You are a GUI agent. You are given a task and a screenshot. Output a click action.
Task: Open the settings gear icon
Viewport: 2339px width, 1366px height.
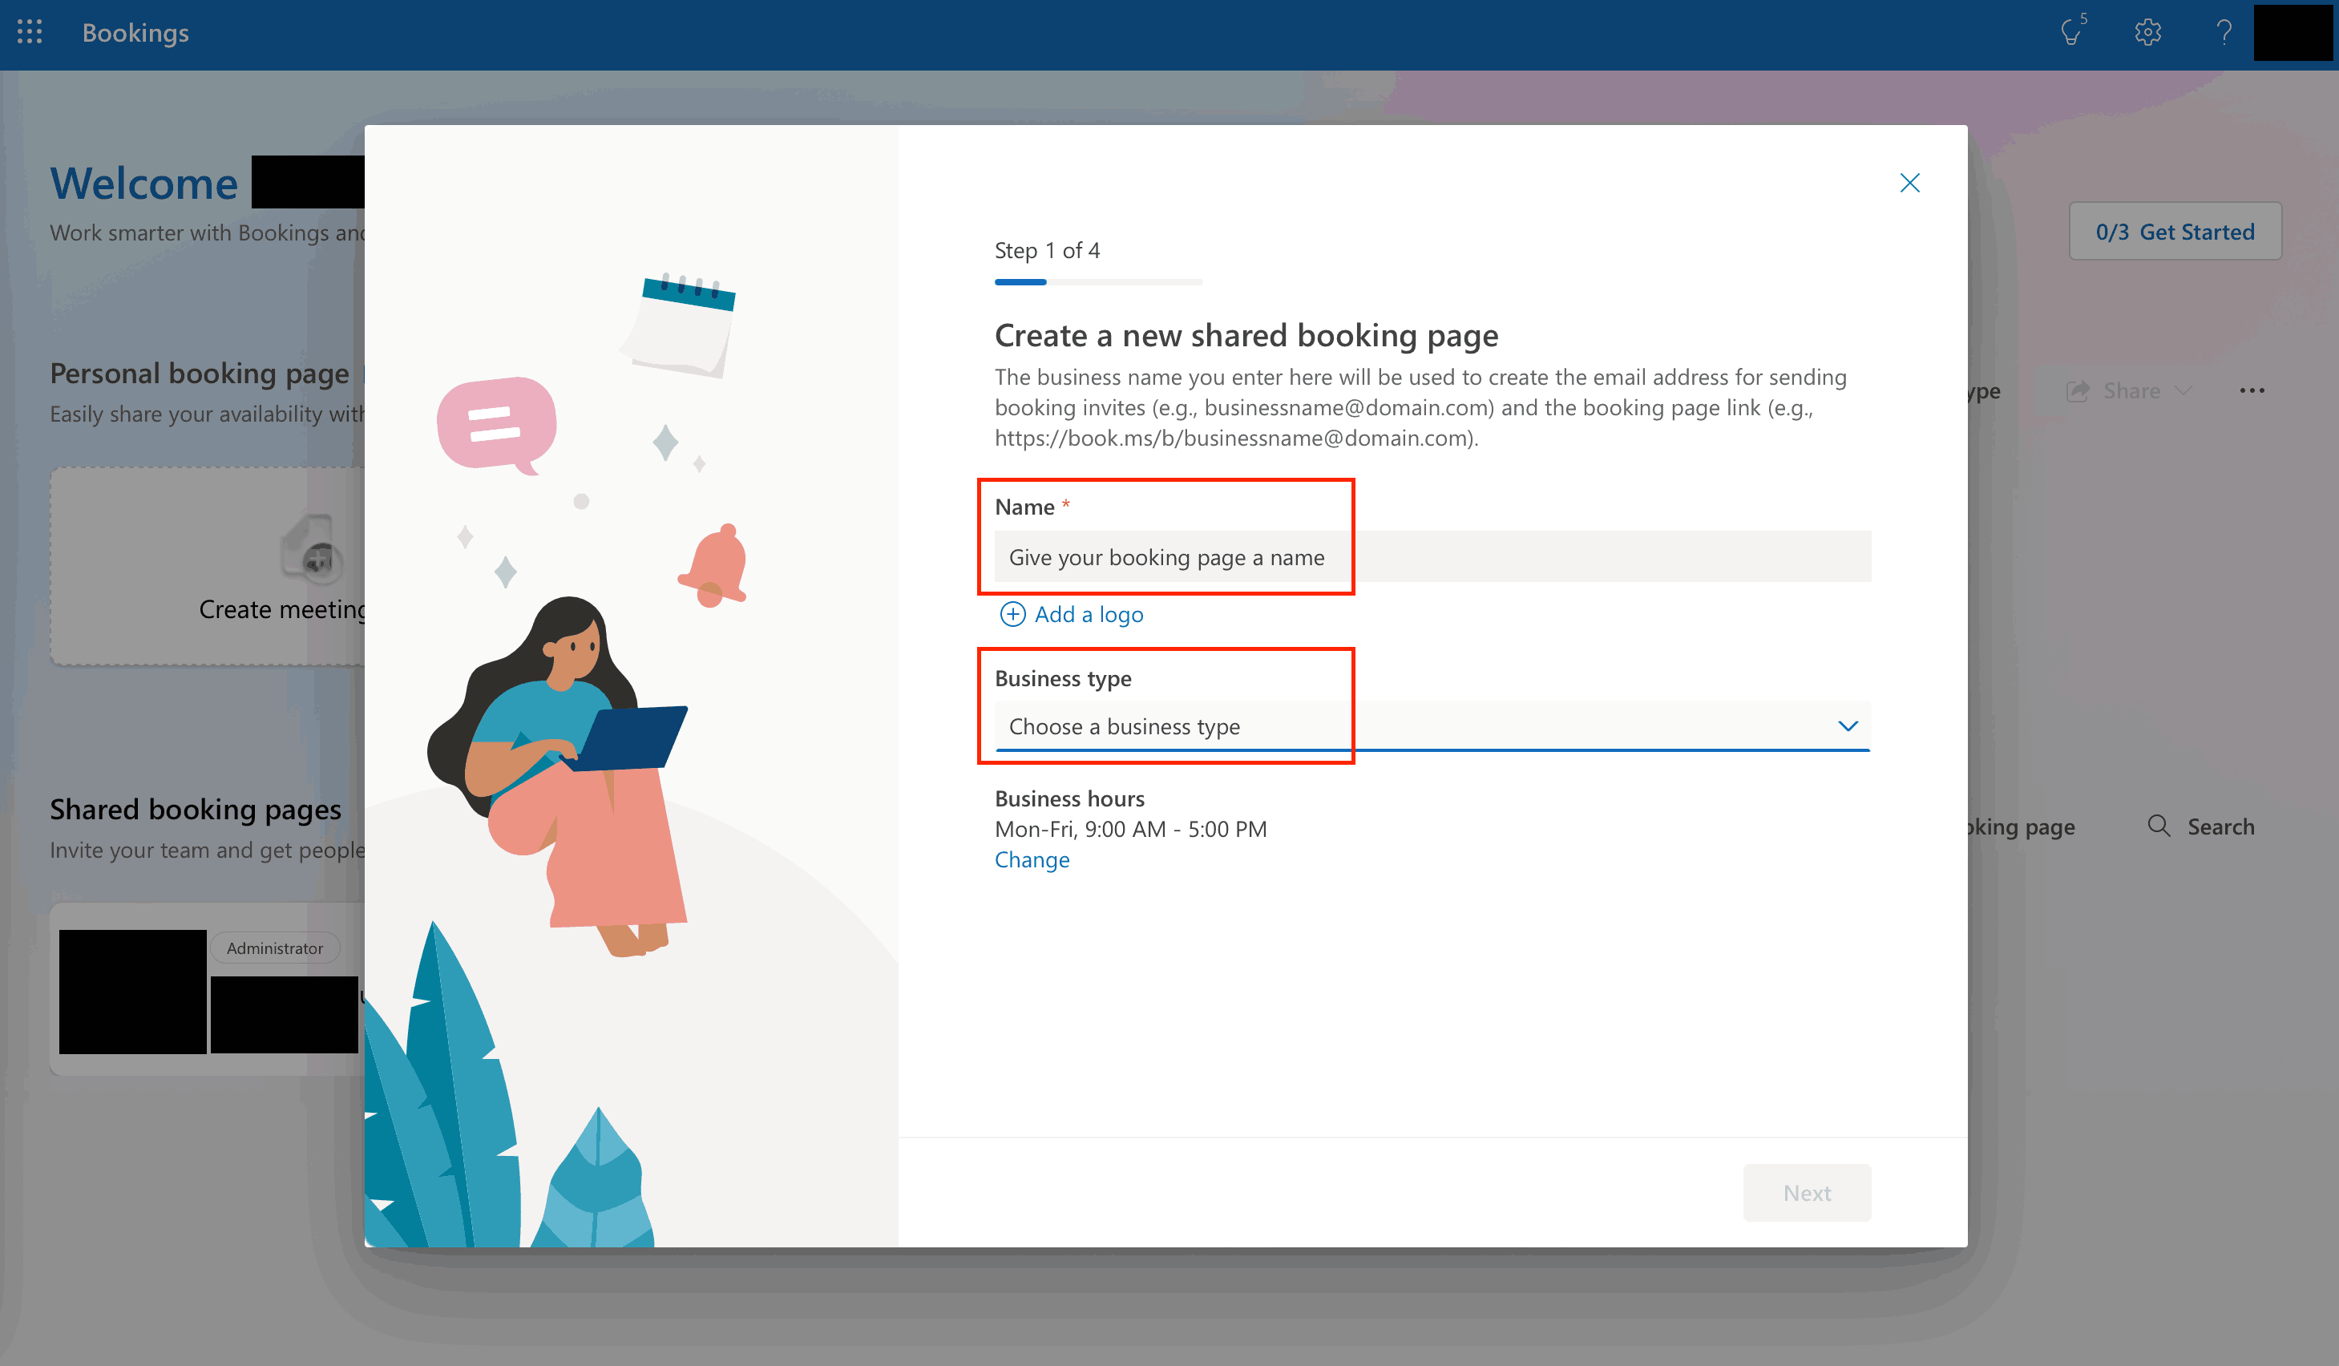point(2147,33)
